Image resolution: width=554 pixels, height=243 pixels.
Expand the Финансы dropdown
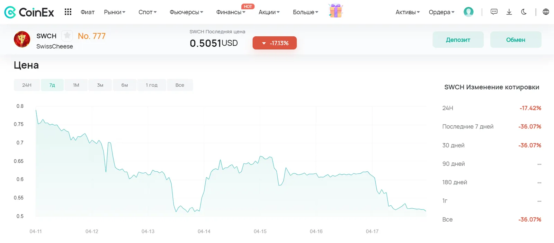pyautogui.click(x=231, y=12)
